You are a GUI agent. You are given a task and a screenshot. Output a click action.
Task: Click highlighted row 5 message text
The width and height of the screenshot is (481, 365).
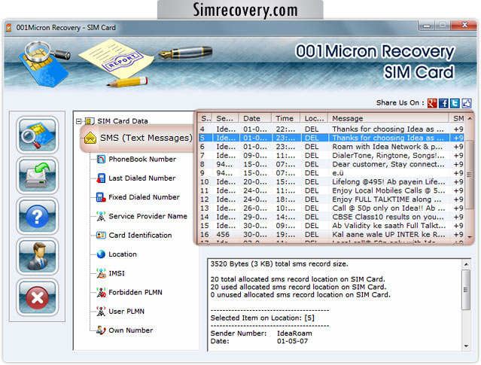(388, 138)
